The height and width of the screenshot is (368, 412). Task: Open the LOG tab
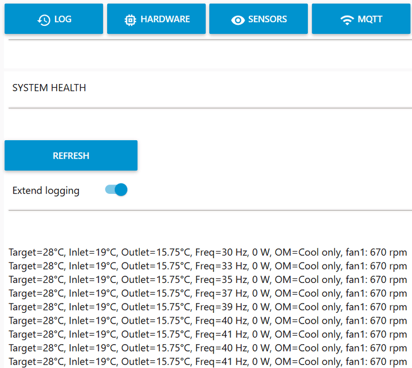54,19
